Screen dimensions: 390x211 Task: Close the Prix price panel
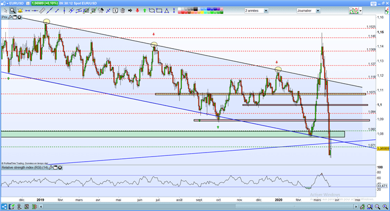(x=19, y=17)
